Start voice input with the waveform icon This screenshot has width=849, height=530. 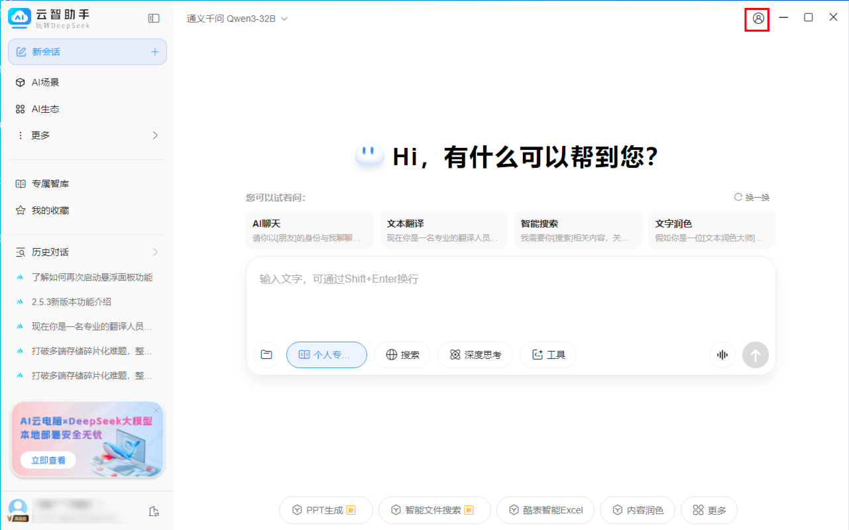tap(722, 355)
